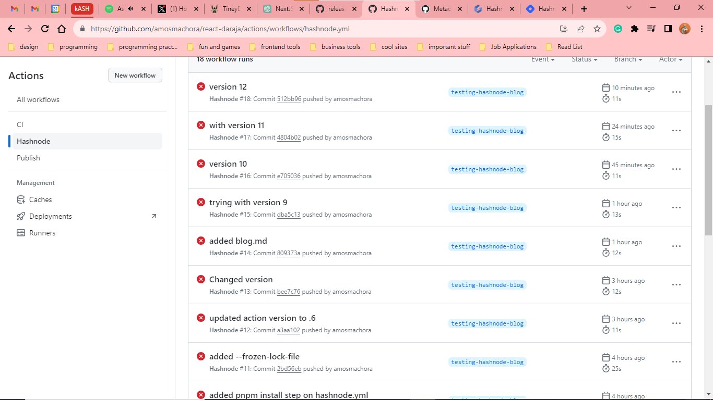Open the Status filter dropdown
Image resolution: width=713 pixels, height=400 pixels.
pyautogui.click(x=585, y=59)
